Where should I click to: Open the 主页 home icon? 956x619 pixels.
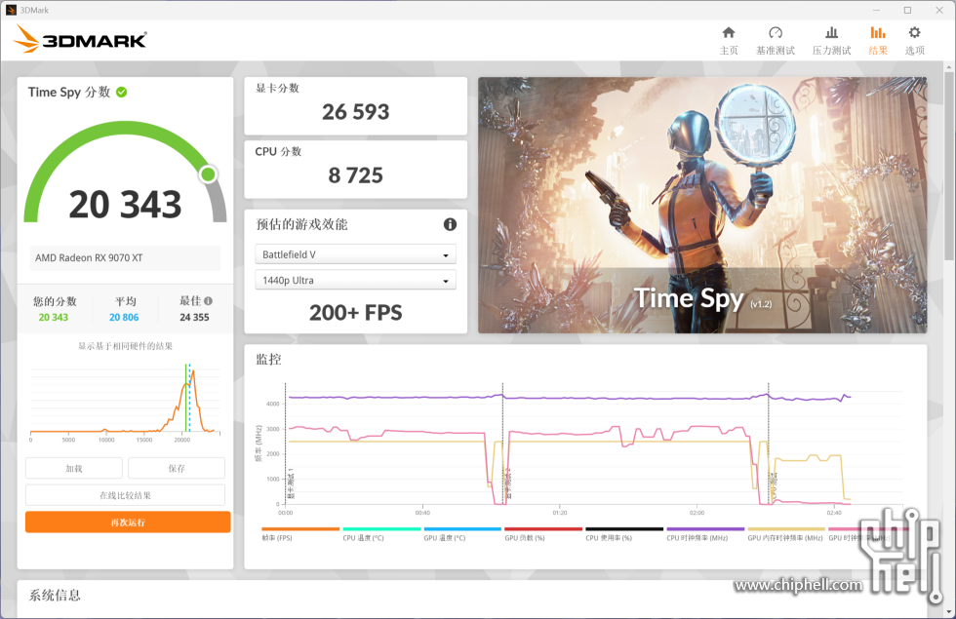pos(728,39)
